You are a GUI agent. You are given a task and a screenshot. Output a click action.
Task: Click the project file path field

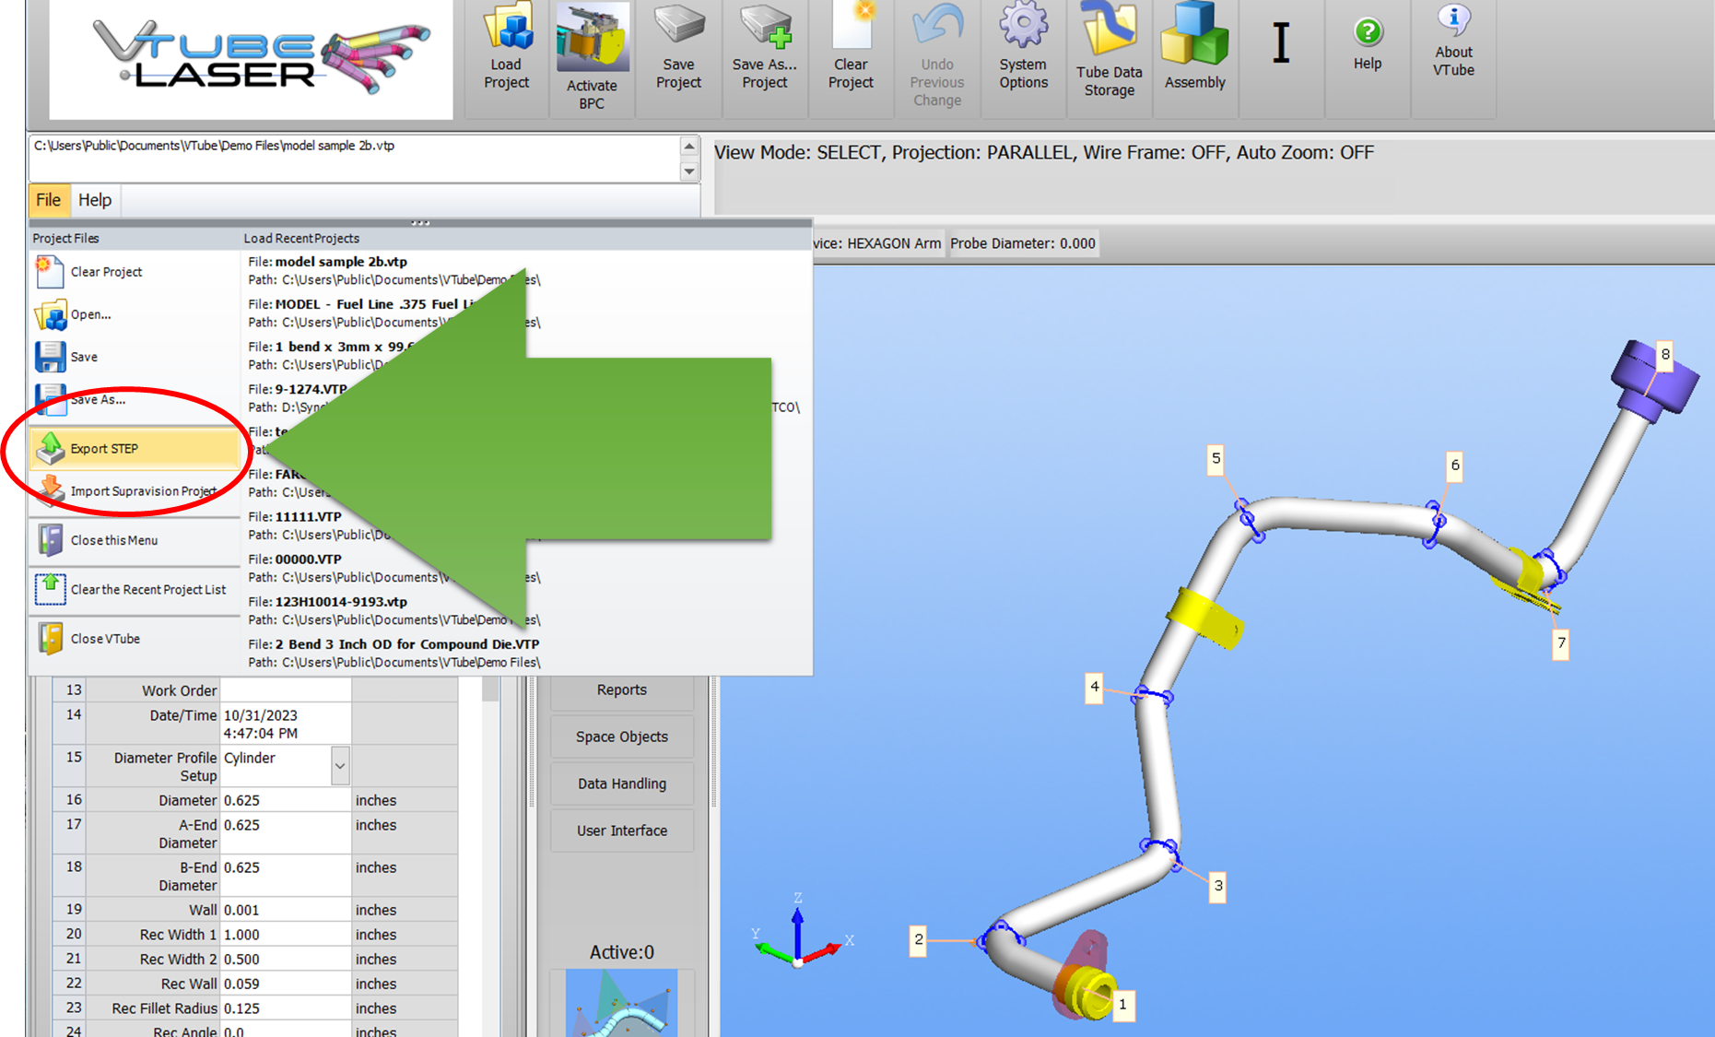tap(355, 159)
